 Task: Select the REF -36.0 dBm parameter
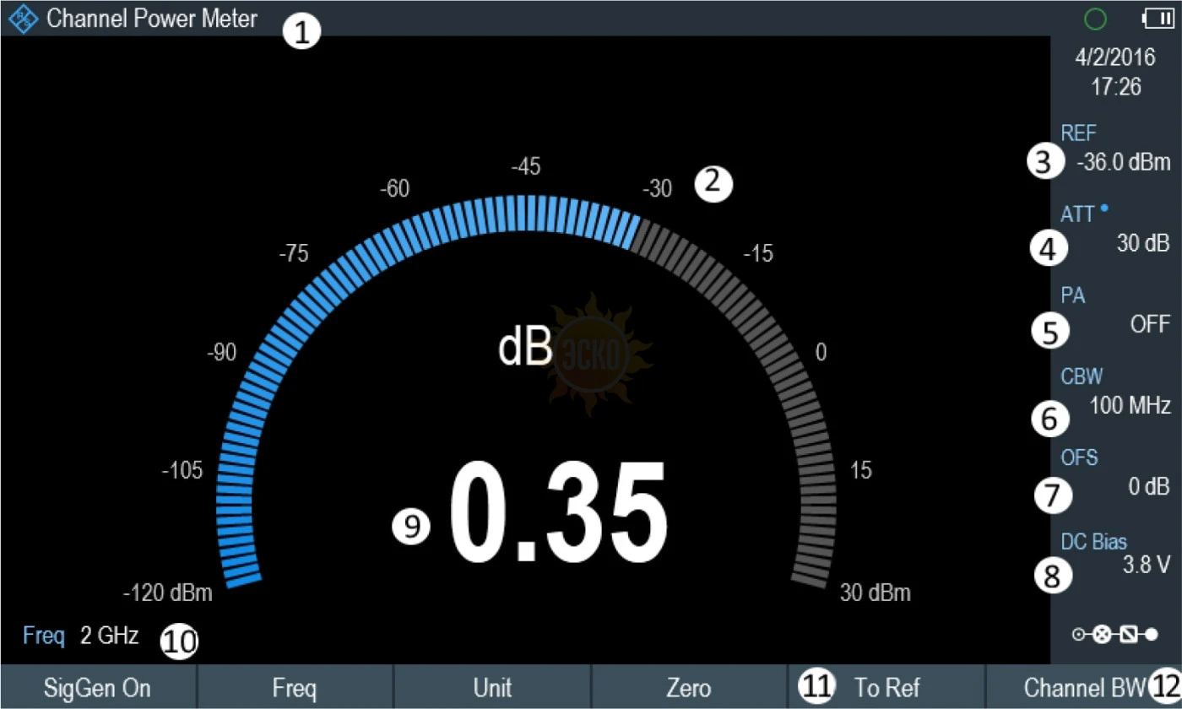tap(1115, 149)
